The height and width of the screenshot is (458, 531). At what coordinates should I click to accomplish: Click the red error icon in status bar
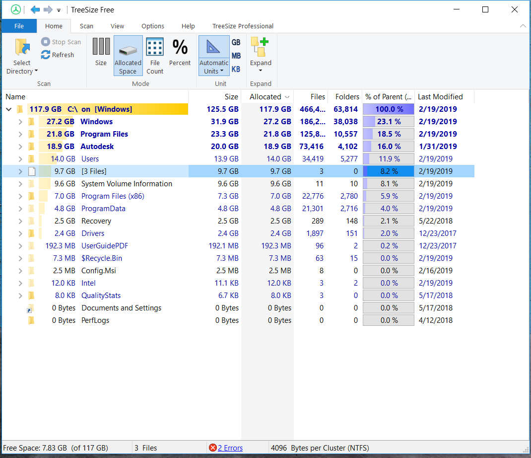click(x=213, y=448)
